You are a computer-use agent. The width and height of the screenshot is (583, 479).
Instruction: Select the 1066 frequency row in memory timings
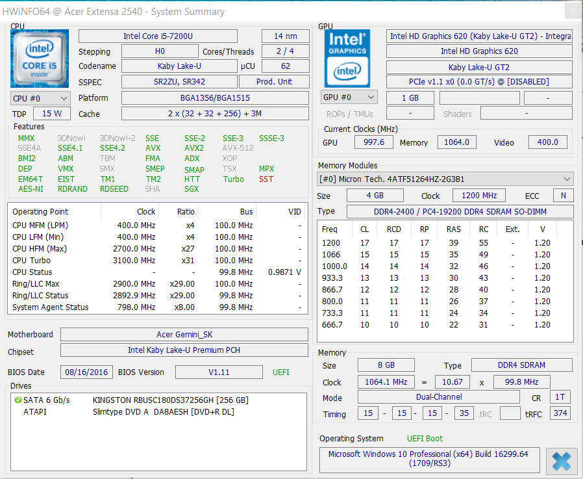(x=445, y=255)
